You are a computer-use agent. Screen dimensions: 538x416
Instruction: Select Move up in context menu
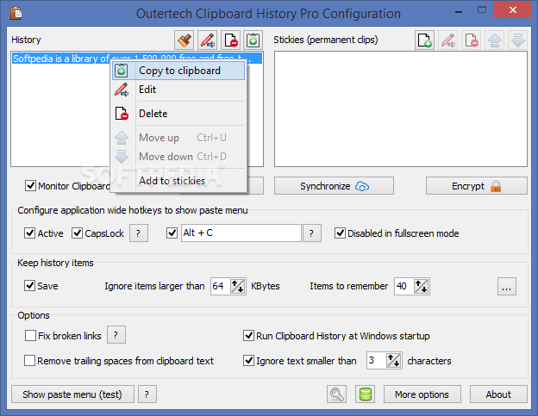coord(178,138)
